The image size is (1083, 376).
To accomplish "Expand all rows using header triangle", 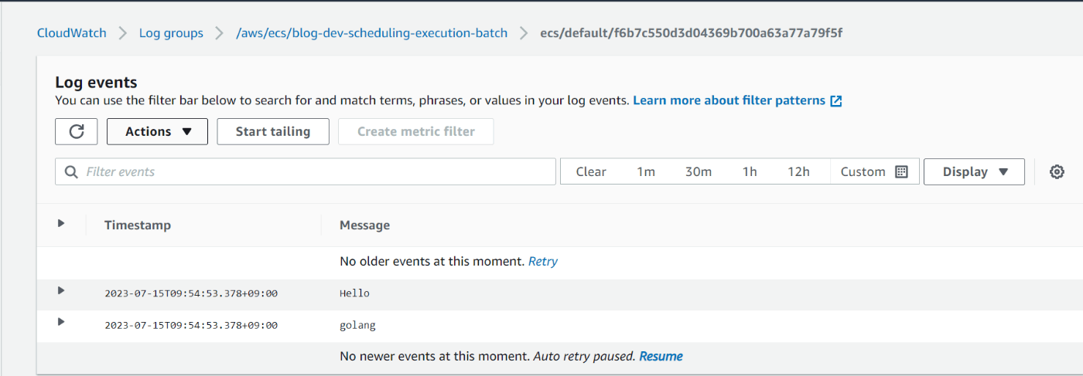I will 61,223.
